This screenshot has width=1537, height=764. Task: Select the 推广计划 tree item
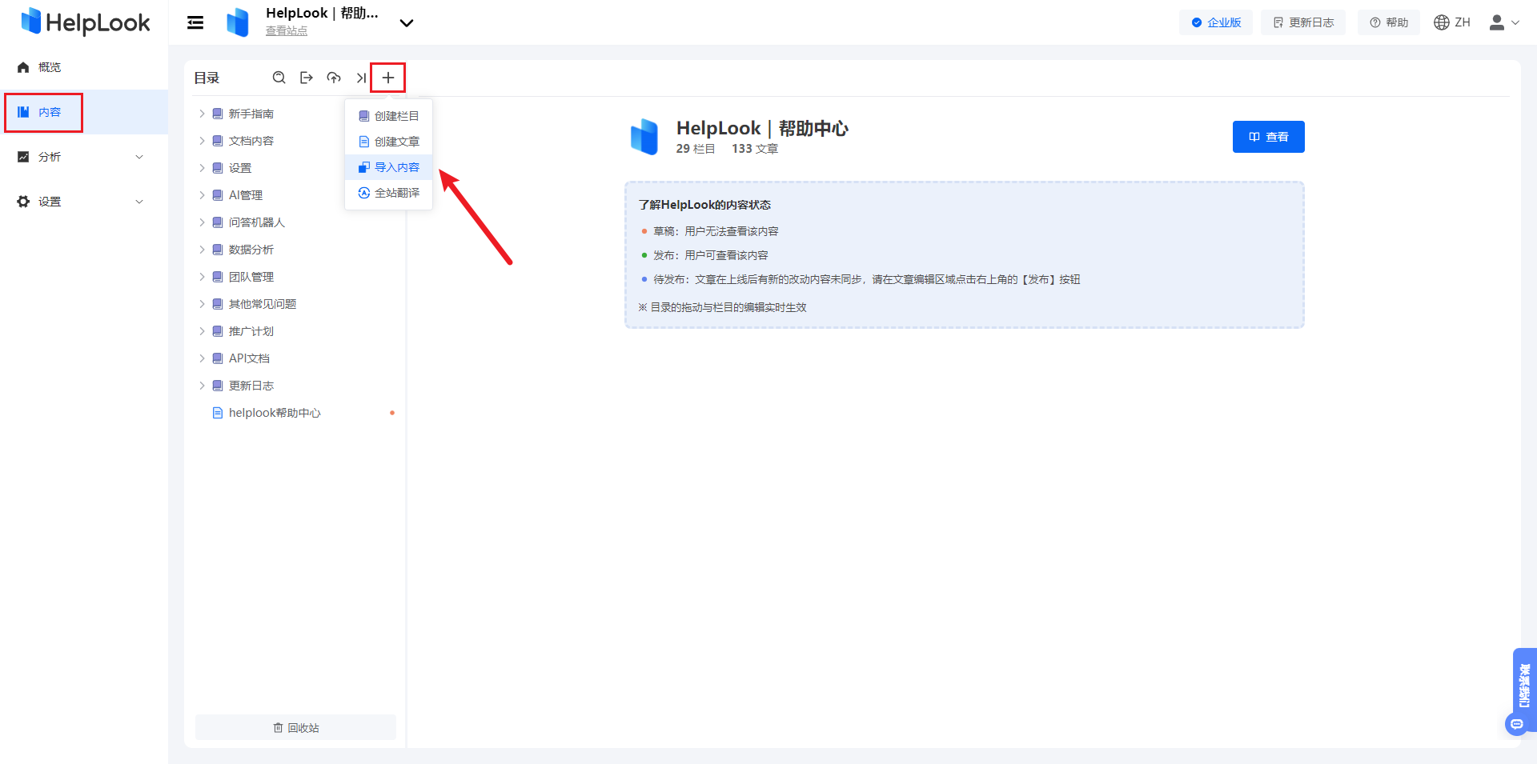click(251, 331)
